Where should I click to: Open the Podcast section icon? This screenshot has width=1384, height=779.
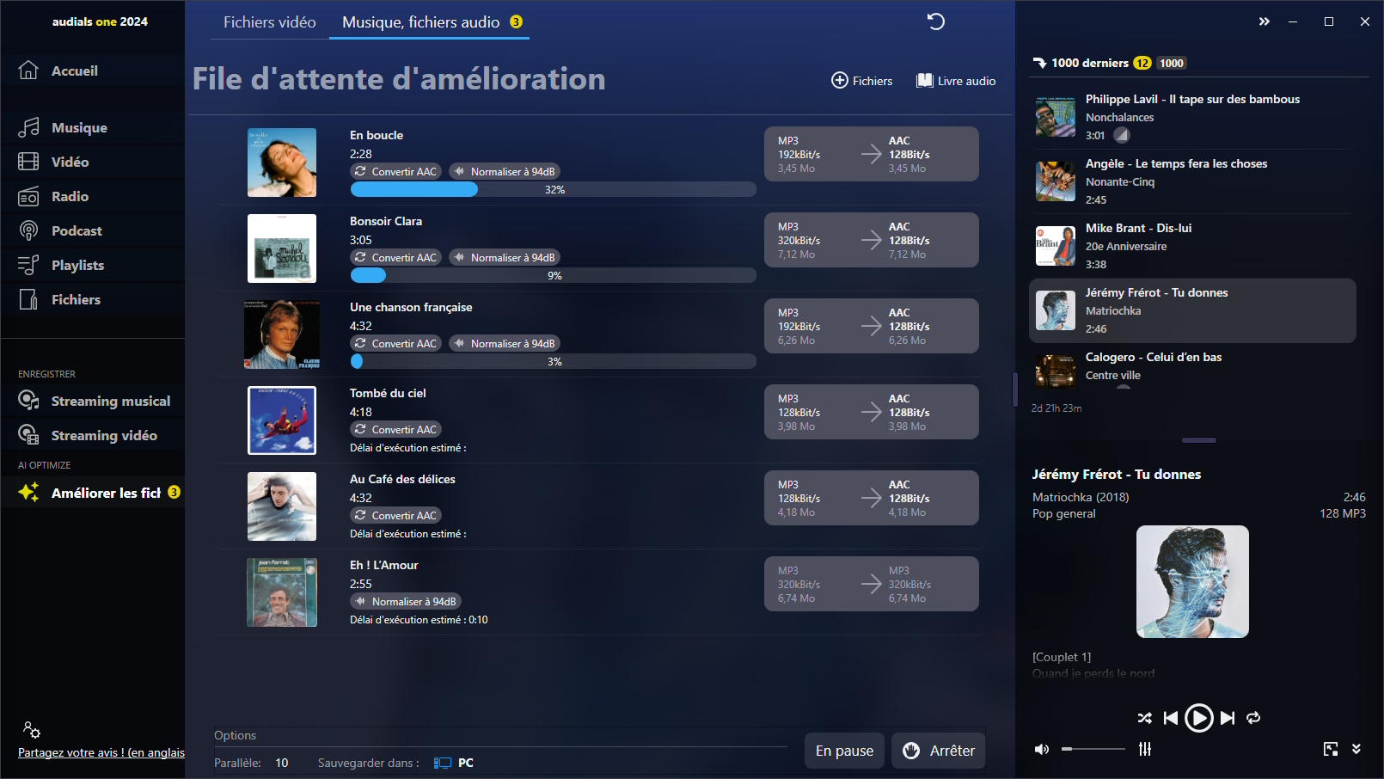(28, 230)
